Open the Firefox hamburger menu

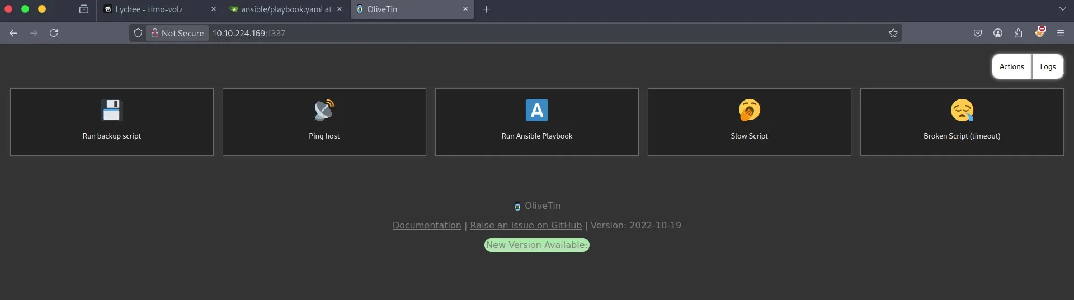[x=1061, y=33]
